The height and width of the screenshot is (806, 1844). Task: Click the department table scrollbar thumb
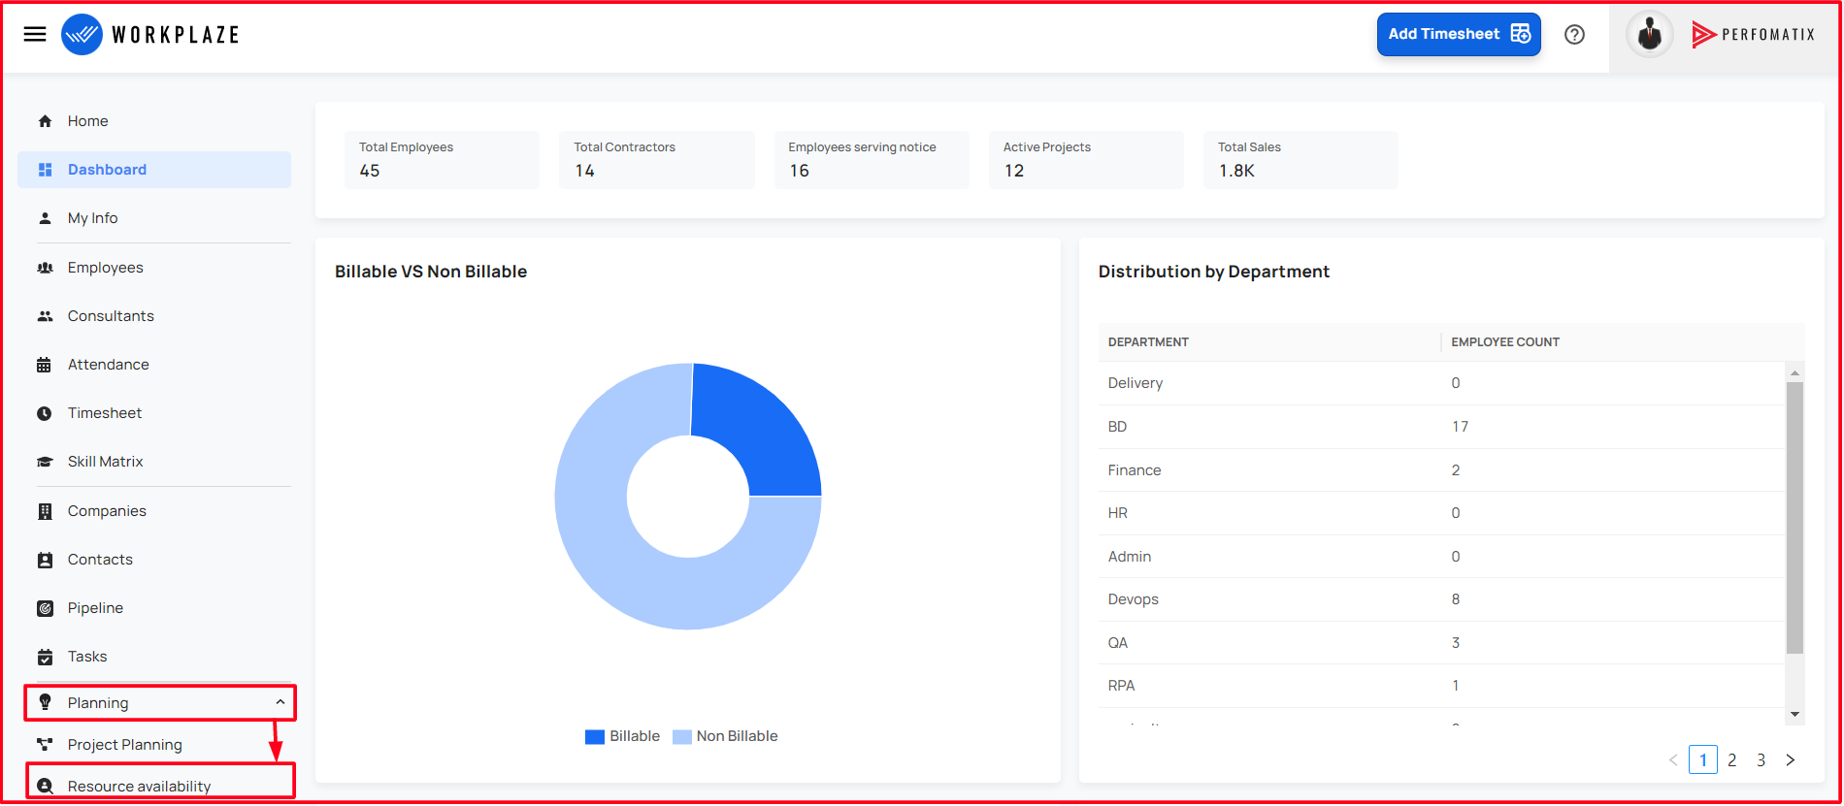click(x=1795, y=518)
